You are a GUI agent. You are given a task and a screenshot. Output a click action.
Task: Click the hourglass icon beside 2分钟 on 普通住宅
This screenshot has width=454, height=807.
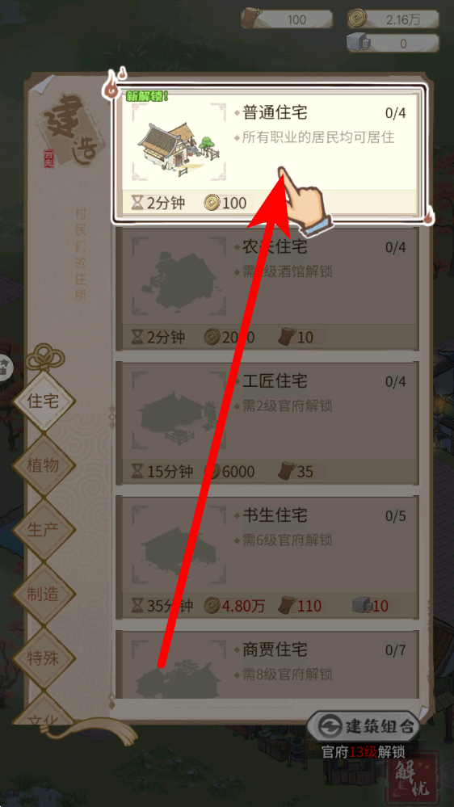(137, 203)
